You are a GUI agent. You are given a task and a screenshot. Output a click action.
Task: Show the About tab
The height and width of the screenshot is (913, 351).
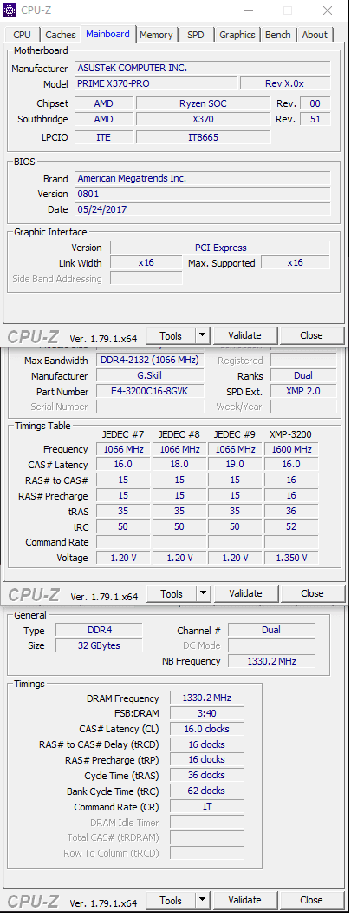click(x=315, y=35)
